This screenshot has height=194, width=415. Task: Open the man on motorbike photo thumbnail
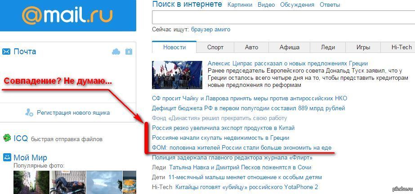[68, 182]
